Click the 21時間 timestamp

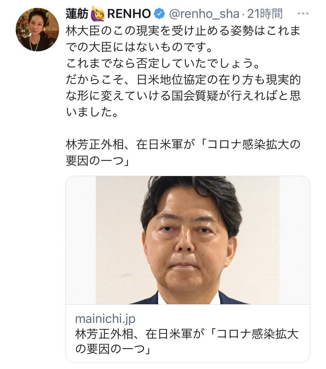[x=265, y=14]
